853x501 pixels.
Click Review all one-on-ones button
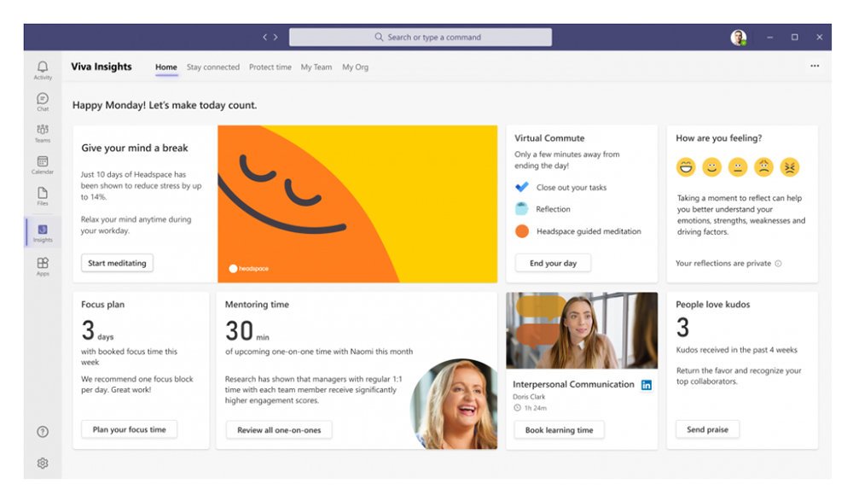coord(279,430)
